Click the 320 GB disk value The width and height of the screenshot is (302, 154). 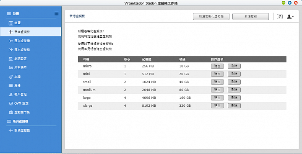[x=185, y=106]
